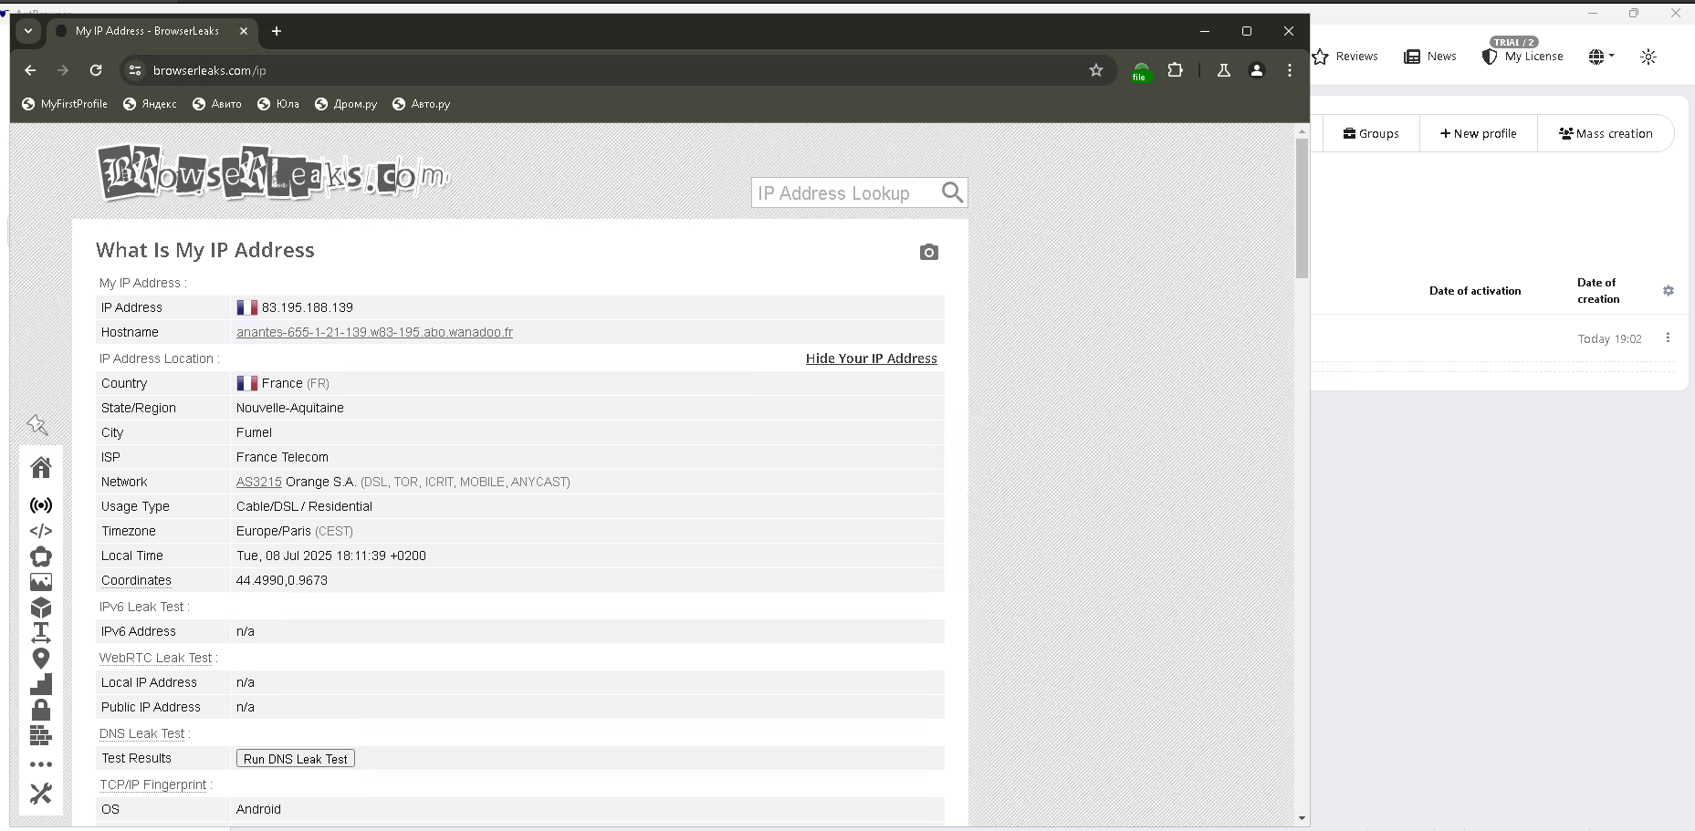Click the brick wall icon in the sidebar
The image size is (1695, 831).
click(x=41, y=735)
